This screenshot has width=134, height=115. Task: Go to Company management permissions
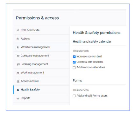click(x=41, y=56)
